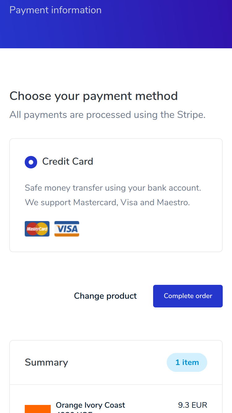Click the VISA card logo icon

point(67,229)
